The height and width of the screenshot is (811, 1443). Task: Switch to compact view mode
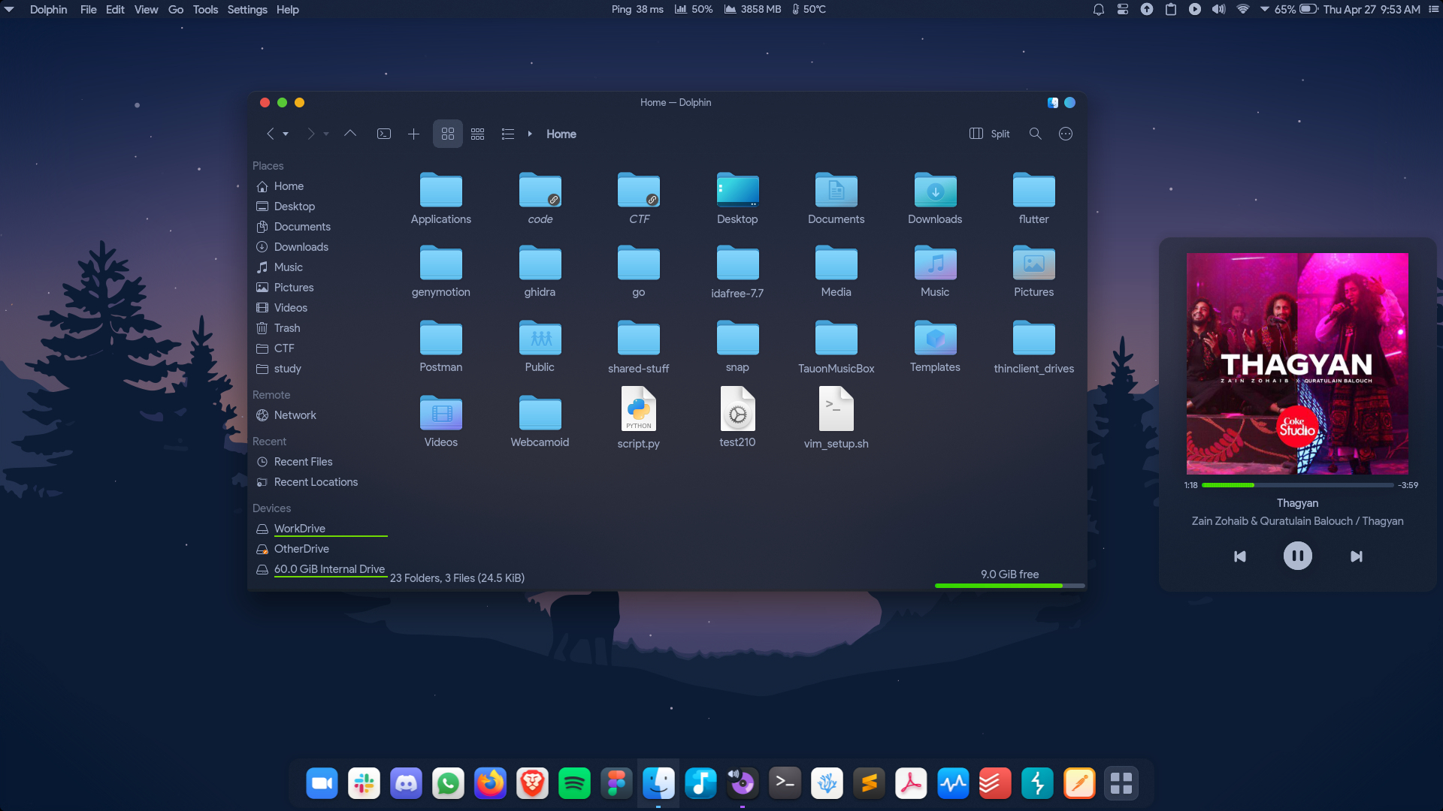coord(477,134)
